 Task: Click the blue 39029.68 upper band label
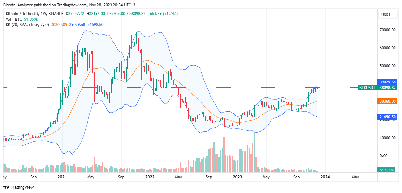point(388,82)
